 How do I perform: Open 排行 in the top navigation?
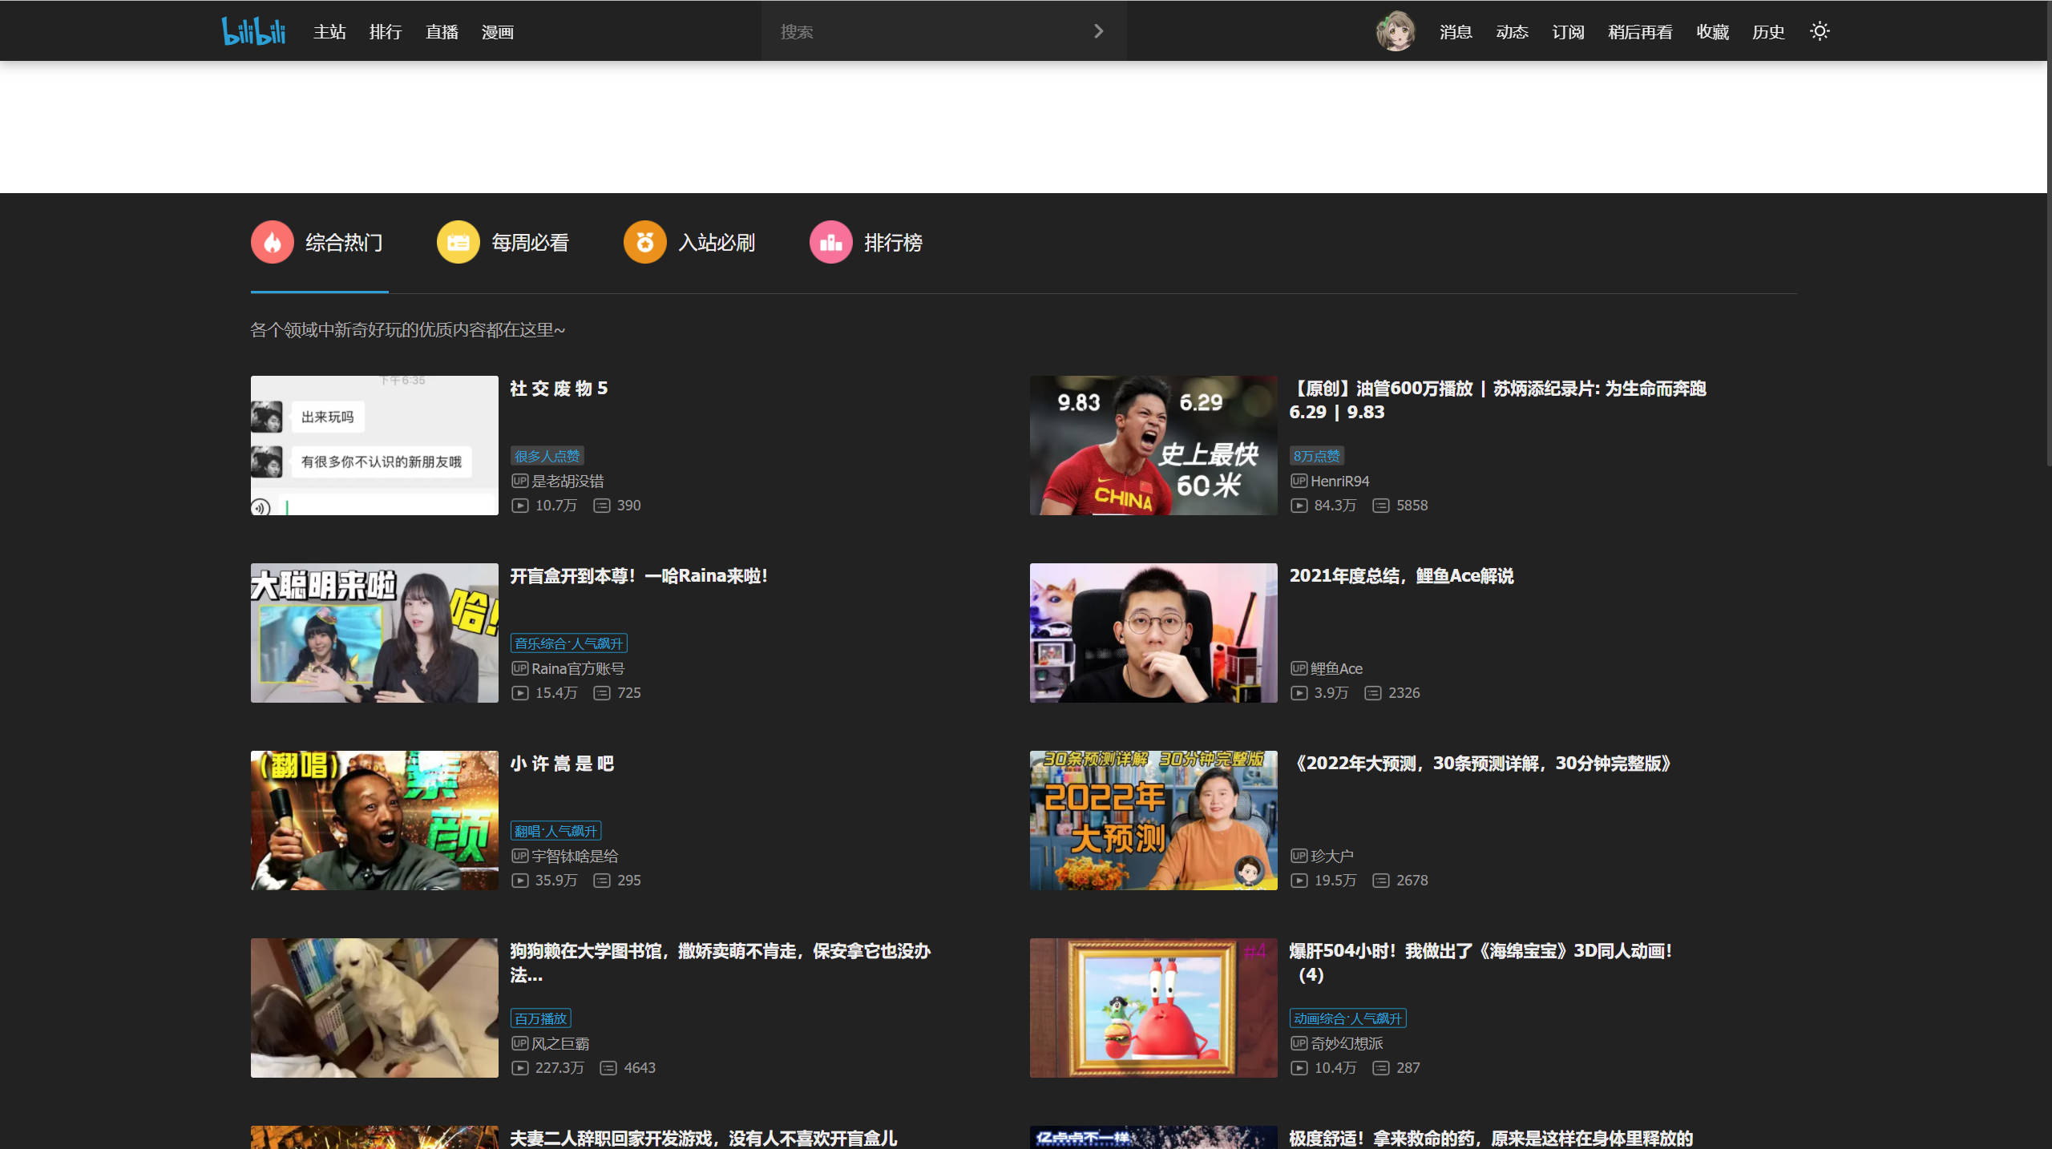[x=386, y=32]
